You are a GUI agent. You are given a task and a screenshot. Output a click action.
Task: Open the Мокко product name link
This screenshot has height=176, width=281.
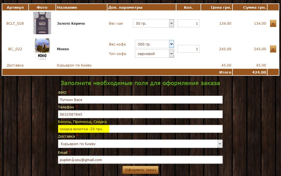63,49
